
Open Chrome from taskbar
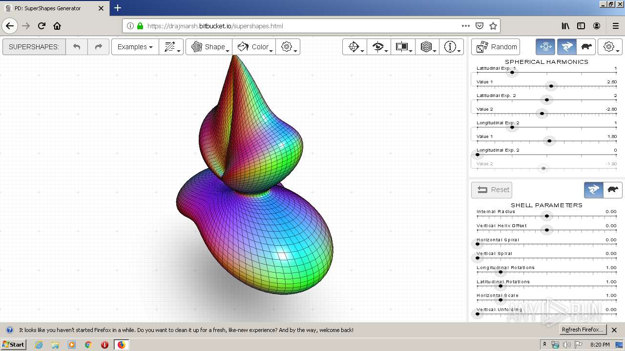tap(88, 345)
